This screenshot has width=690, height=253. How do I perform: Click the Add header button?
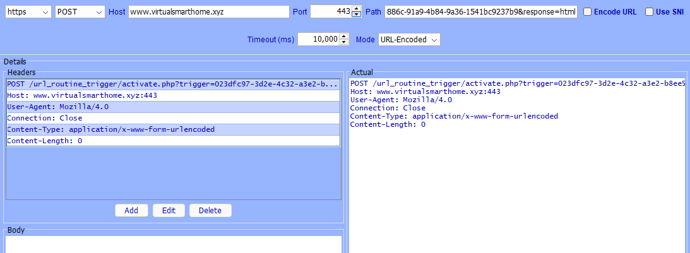(131, 210)
